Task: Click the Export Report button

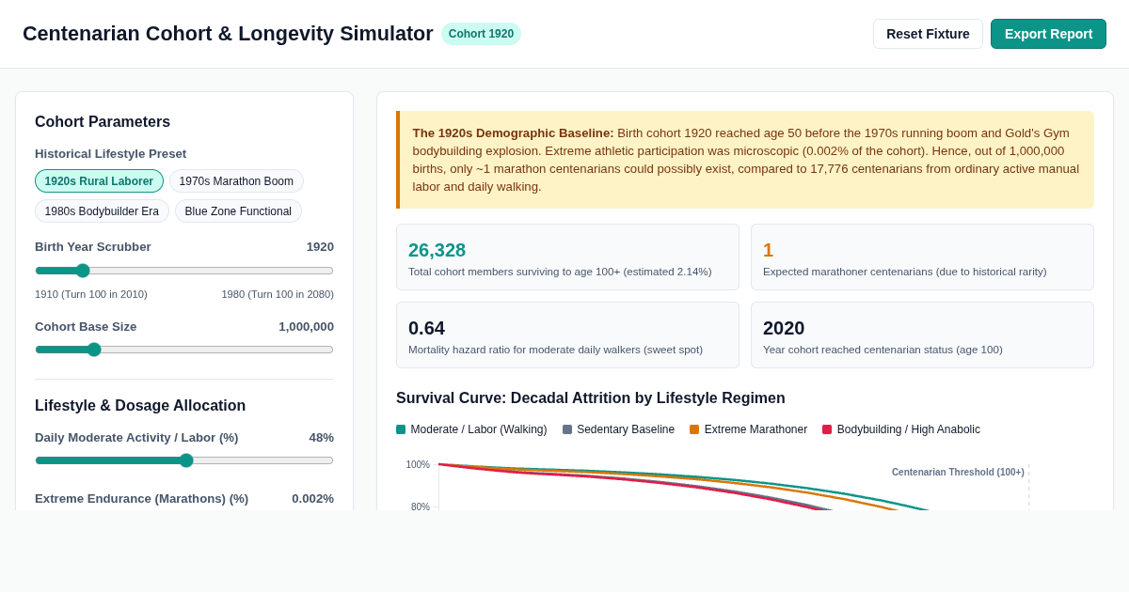Action: (x=1048, y=34)
